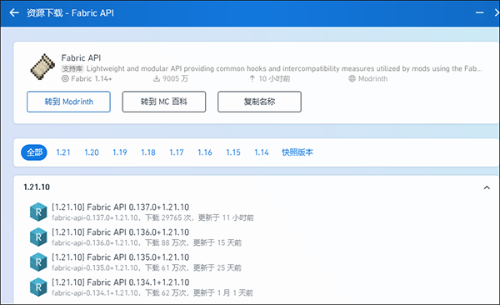Filter versions by 1.16

pyautogui.click(x=205, y=152)
